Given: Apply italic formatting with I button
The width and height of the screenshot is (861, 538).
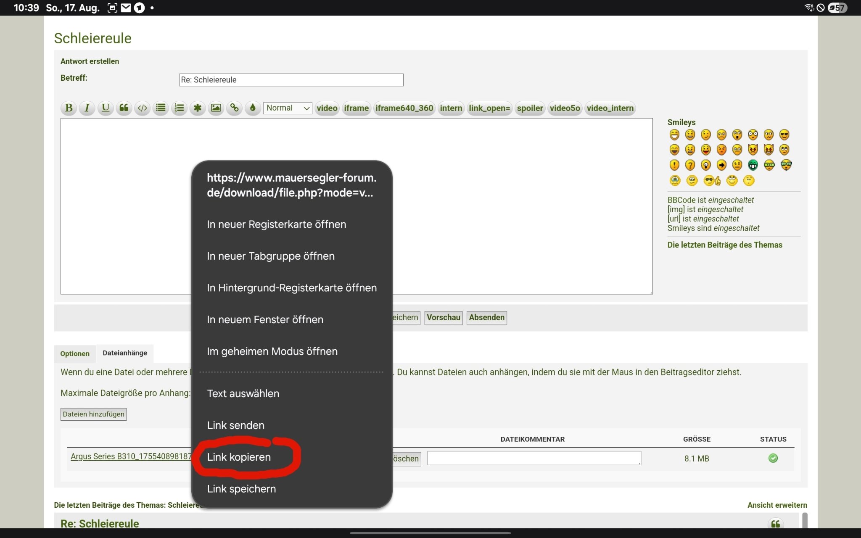Looking at the screenshot, I should 87,108.
